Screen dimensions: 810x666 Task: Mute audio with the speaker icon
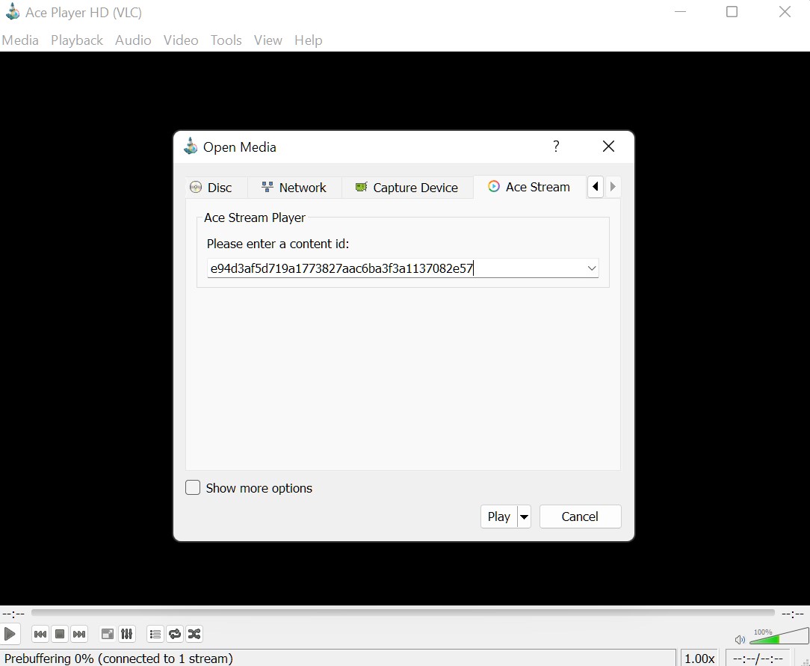740,640
